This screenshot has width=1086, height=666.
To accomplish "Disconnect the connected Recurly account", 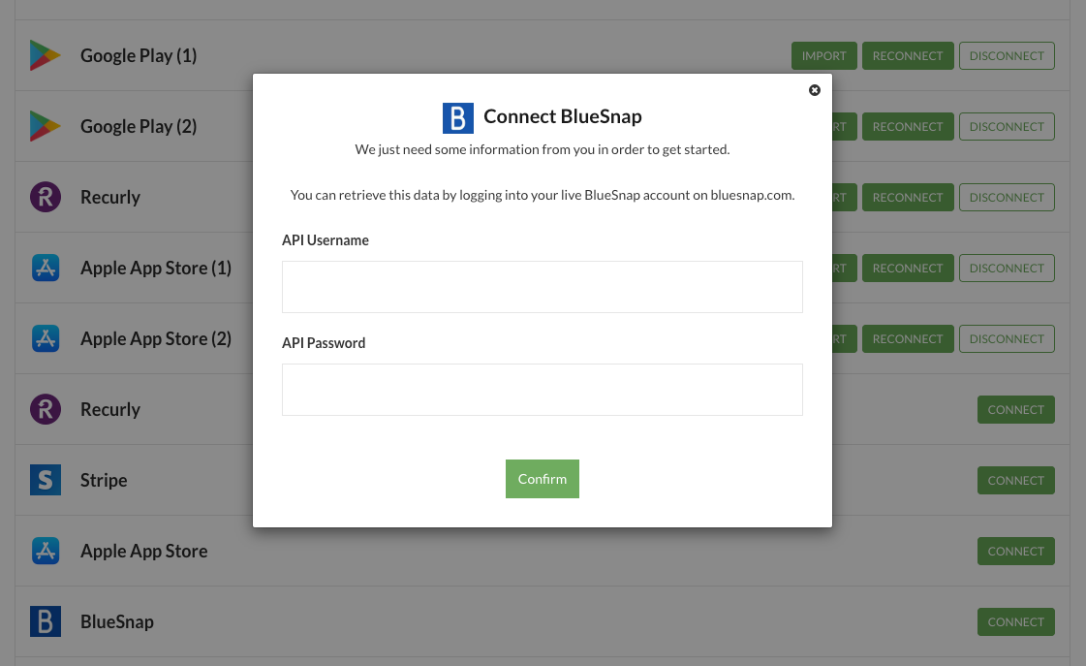I will [1007, 197].
